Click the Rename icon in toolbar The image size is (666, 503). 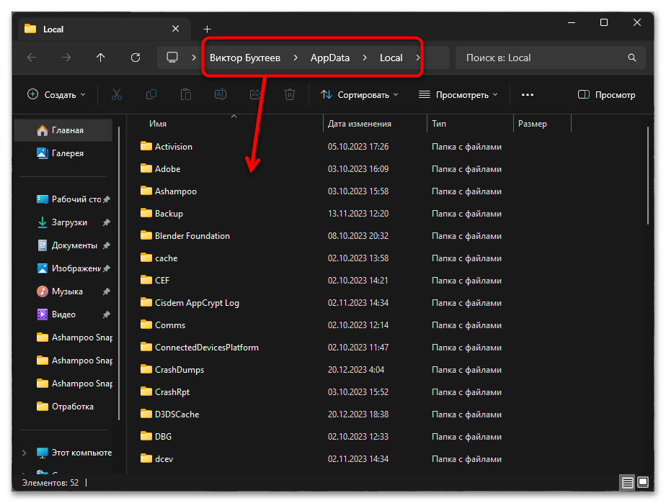pos(221,94)
